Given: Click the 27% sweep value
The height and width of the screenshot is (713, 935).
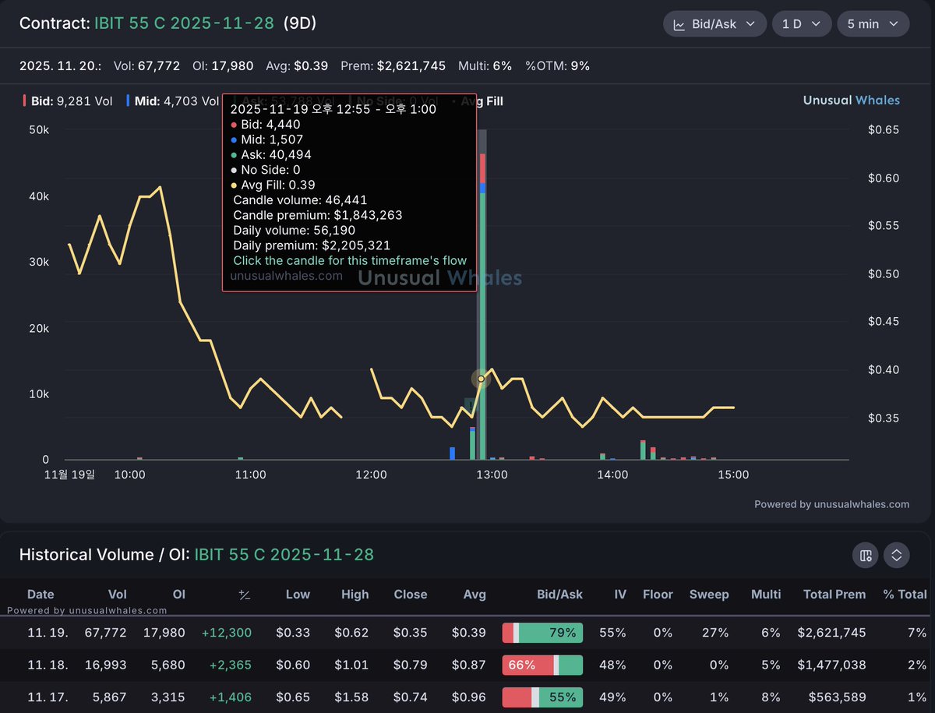Looking at the screenshot, I should pos(716,633).
